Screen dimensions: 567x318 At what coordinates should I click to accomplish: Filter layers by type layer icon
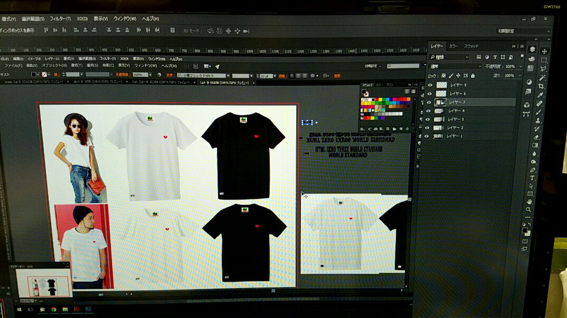495,57
